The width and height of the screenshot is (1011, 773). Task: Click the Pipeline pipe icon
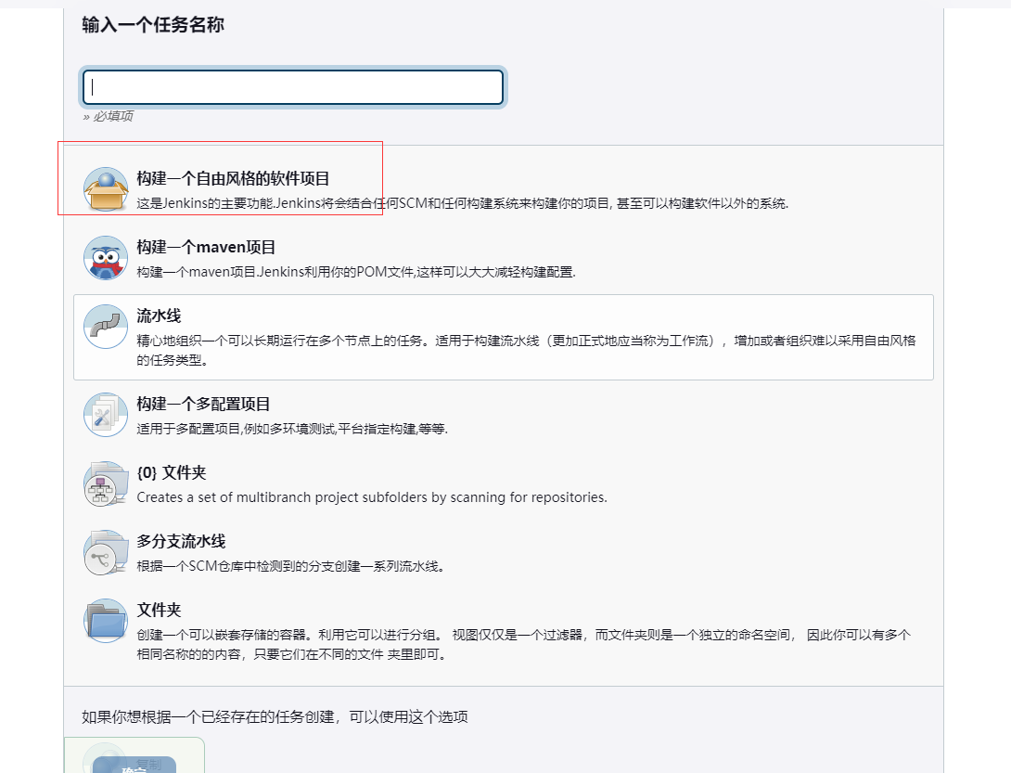click(x=106, y=327)
